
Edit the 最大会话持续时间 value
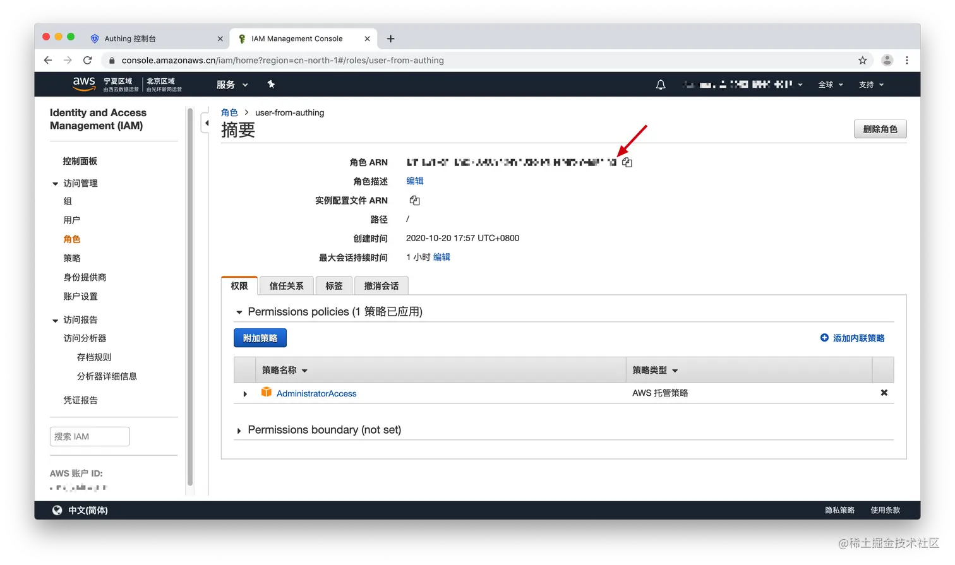(x=441, y=257)
